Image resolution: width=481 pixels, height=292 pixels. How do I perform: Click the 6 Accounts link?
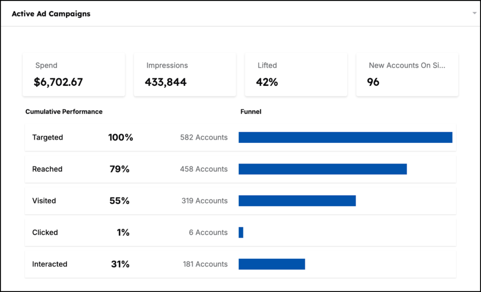point(208,232)
